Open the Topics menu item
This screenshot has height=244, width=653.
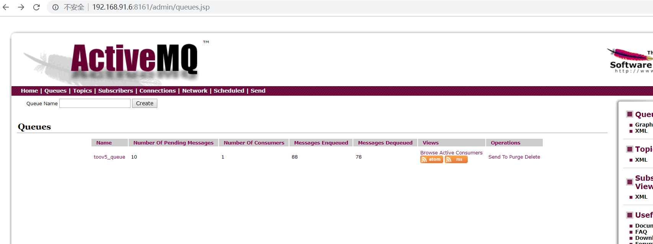[x=82, y=91]
